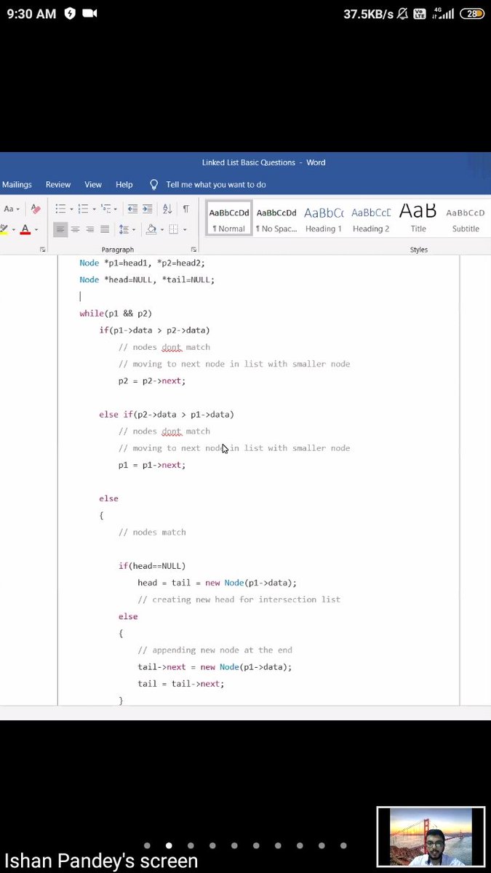Apply the Heading 1 style
491x873 pixels.
(324, 219)
